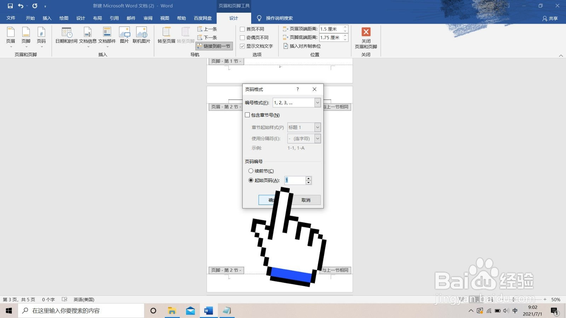Click the 共享 share button

(x=550, y=18)
